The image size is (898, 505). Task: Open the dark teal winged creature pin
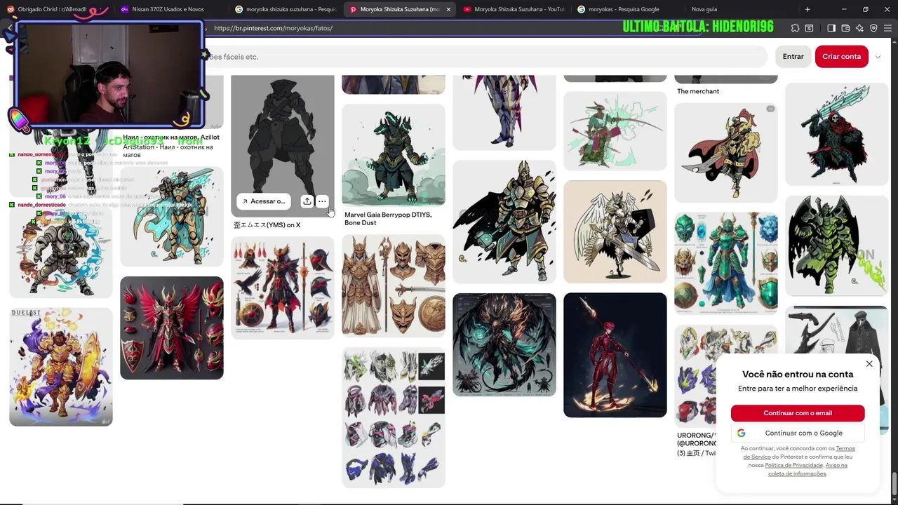point(504,344)
